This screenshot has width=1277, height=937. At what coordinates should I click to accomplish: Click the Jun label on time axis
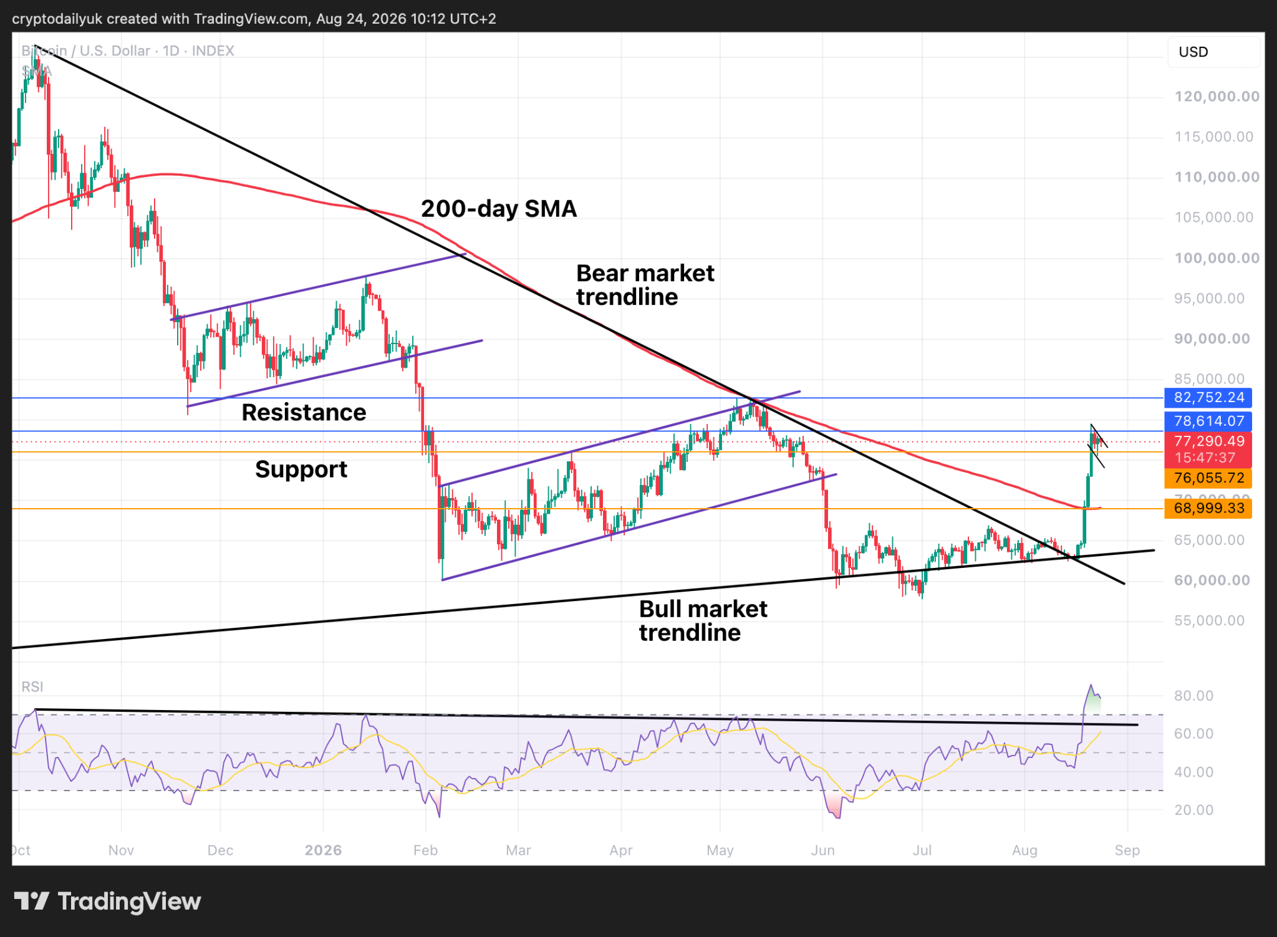click(x=823, y=850)
